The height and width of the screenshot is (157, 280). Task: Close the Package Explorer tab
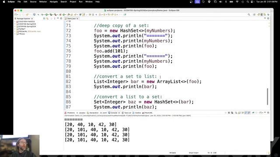32,18
